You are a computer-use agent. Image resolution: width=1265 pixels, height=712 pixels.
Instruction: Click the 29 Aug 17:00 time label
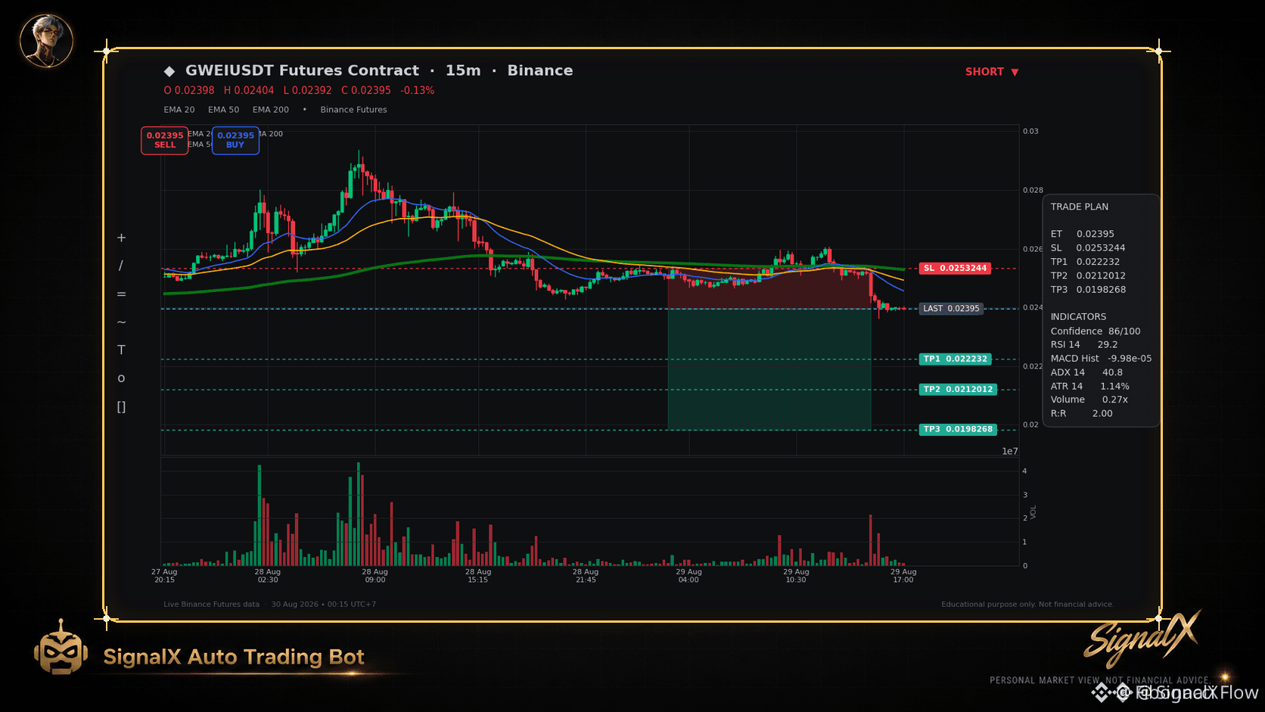click(903, 576)
